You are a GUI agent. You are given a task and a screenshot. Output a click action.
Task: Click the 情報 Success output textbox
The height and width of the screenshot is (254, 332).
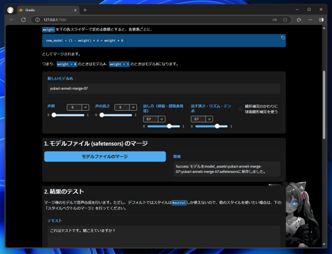point(227,169)
